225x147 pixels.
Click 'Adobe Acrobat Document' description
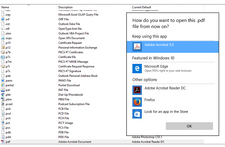pos(75,142)
